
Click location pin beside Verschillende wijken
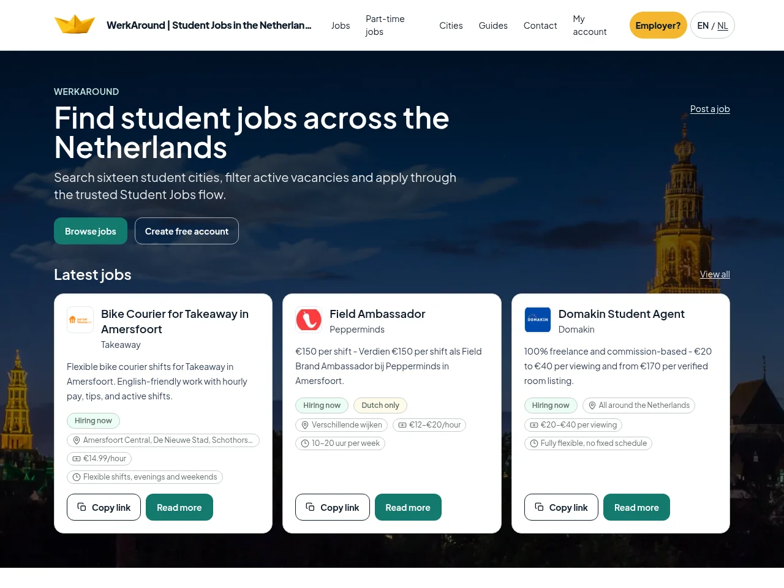tap(305, 425)
